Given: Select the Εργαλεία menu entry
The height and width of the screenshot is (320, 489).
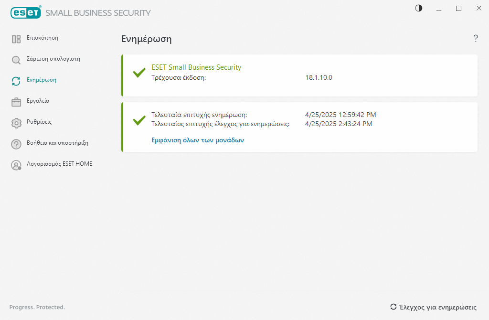Looking at the screenshot, I should tap(38, 101).
